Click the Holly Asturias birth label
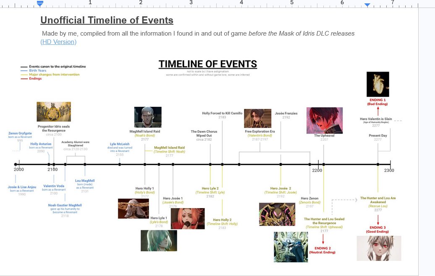The height and width of the screenshot is (276, 435). [41, 147]
